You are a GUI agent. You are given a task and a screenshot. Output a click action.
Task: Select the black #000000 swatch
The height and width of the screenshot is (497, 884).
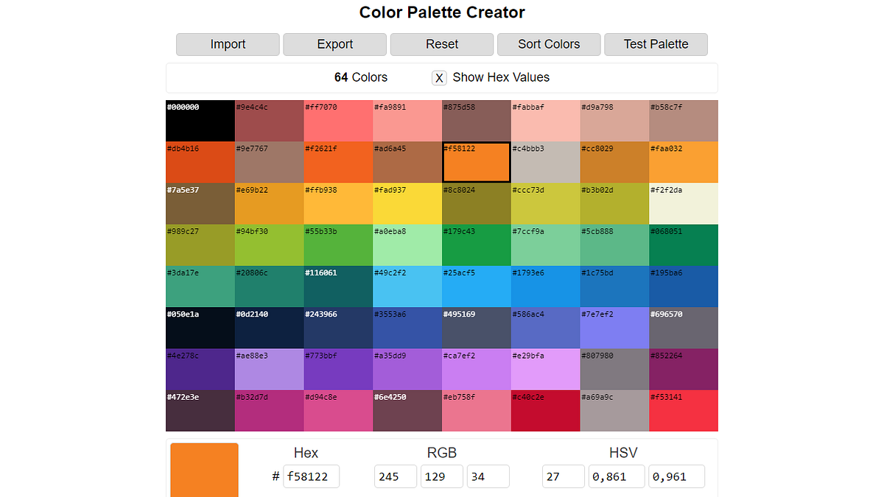[x=200, y=120]
